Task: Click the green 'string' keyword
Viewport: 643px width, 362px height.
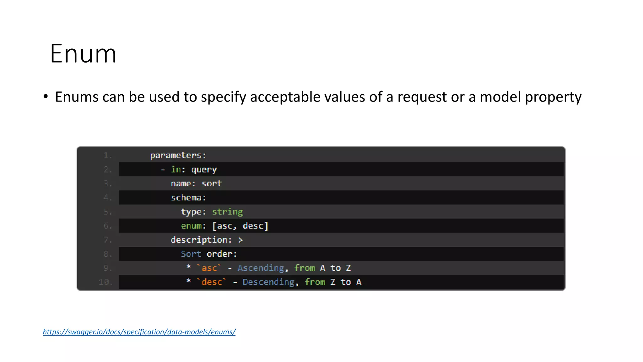Action: pyautogui.click(x=227, y=212)
